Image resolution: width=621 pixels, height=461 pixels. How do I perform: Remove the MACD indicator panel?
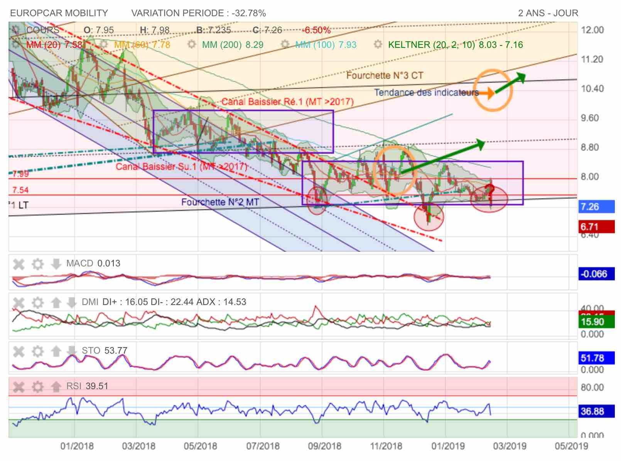click(x=19, y=264)
